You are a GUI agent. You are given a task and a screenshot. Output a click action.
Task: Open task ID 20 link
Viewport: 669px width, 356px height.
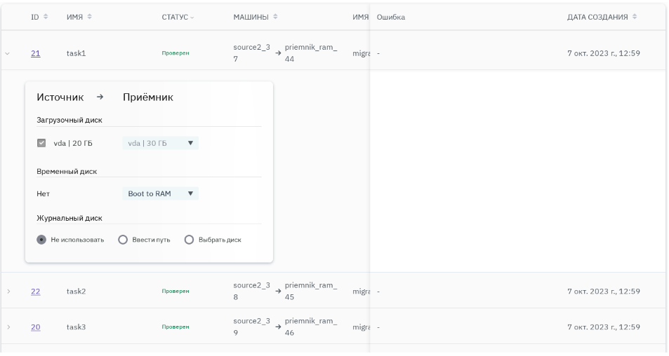[x=35, y=327]
